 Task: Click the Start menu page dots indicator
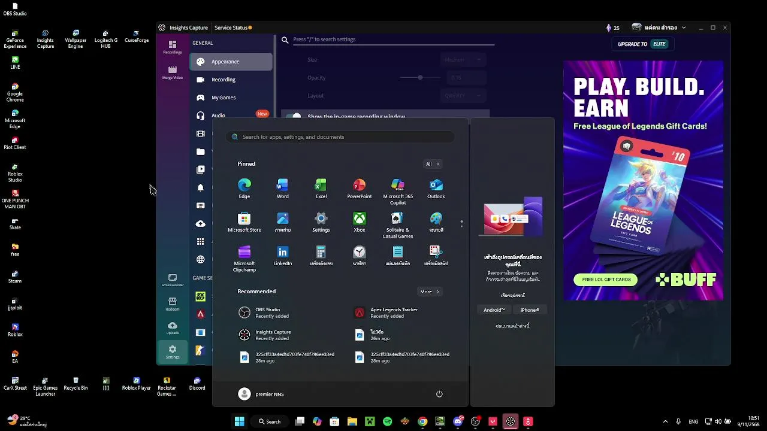pyautogui.click(x=461, y=223)
